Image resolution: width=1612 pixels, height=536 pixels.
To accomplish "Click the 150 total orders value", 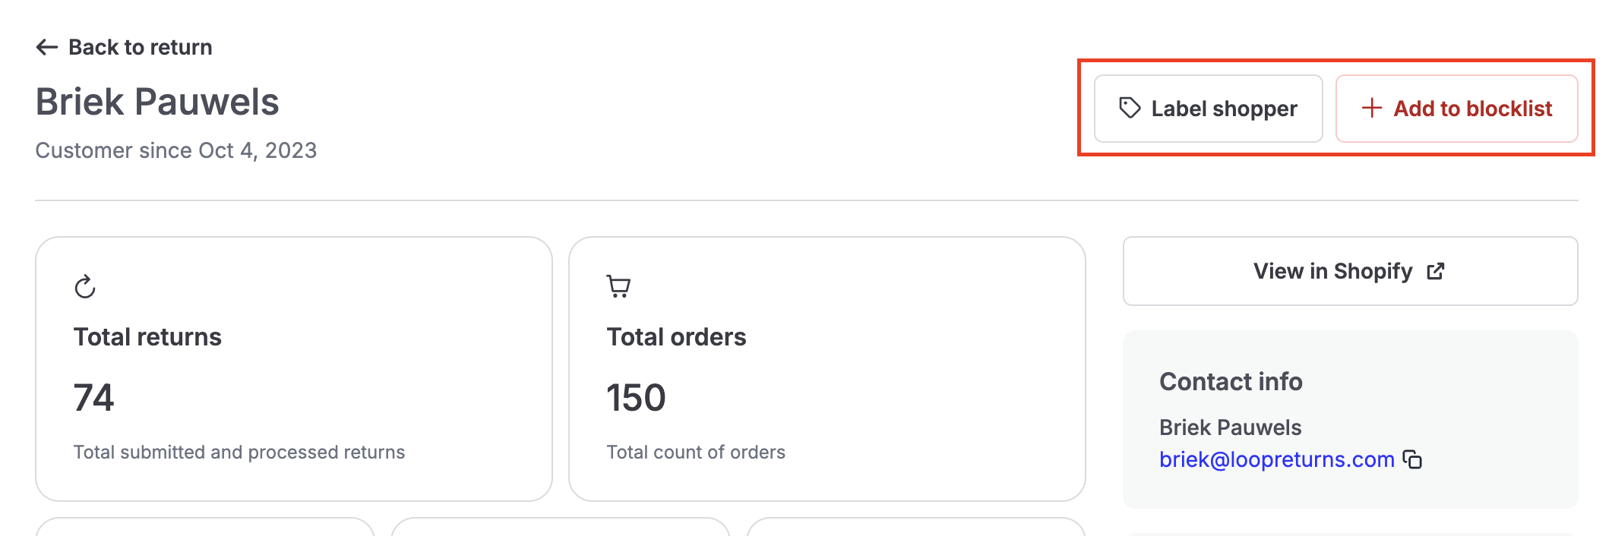I will click(636, 398).
